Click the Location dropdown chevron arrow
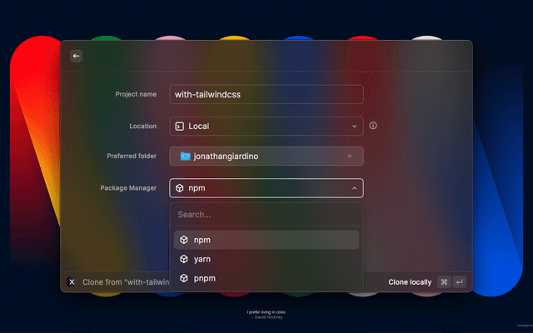Viewport: 533px width, 333px height. coord(354,127)
